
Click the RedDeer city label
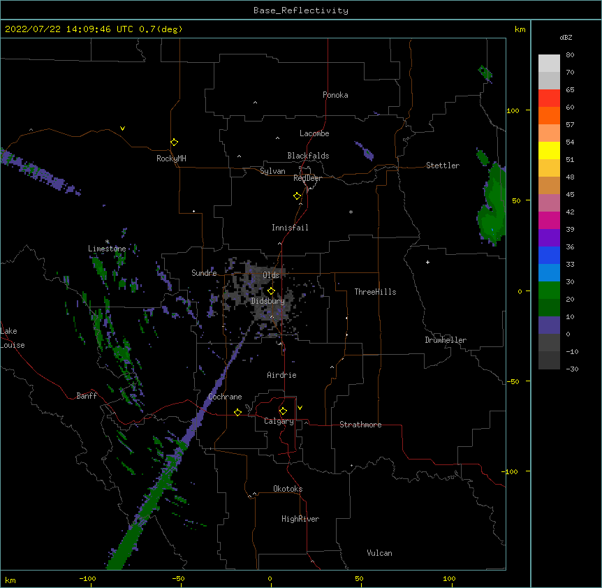tap(307, 178)
